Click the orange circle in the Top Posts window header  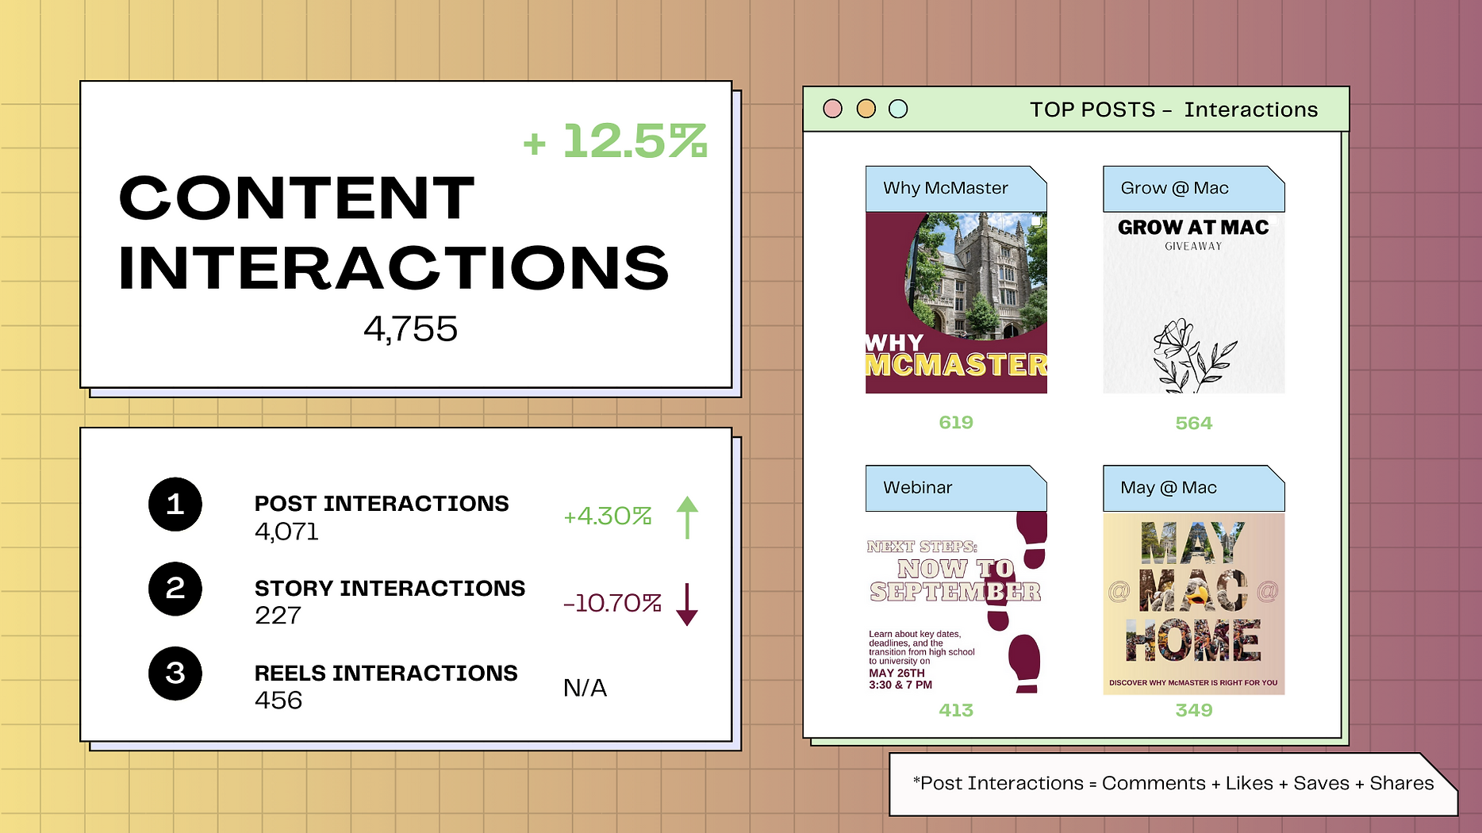(866, 109)
